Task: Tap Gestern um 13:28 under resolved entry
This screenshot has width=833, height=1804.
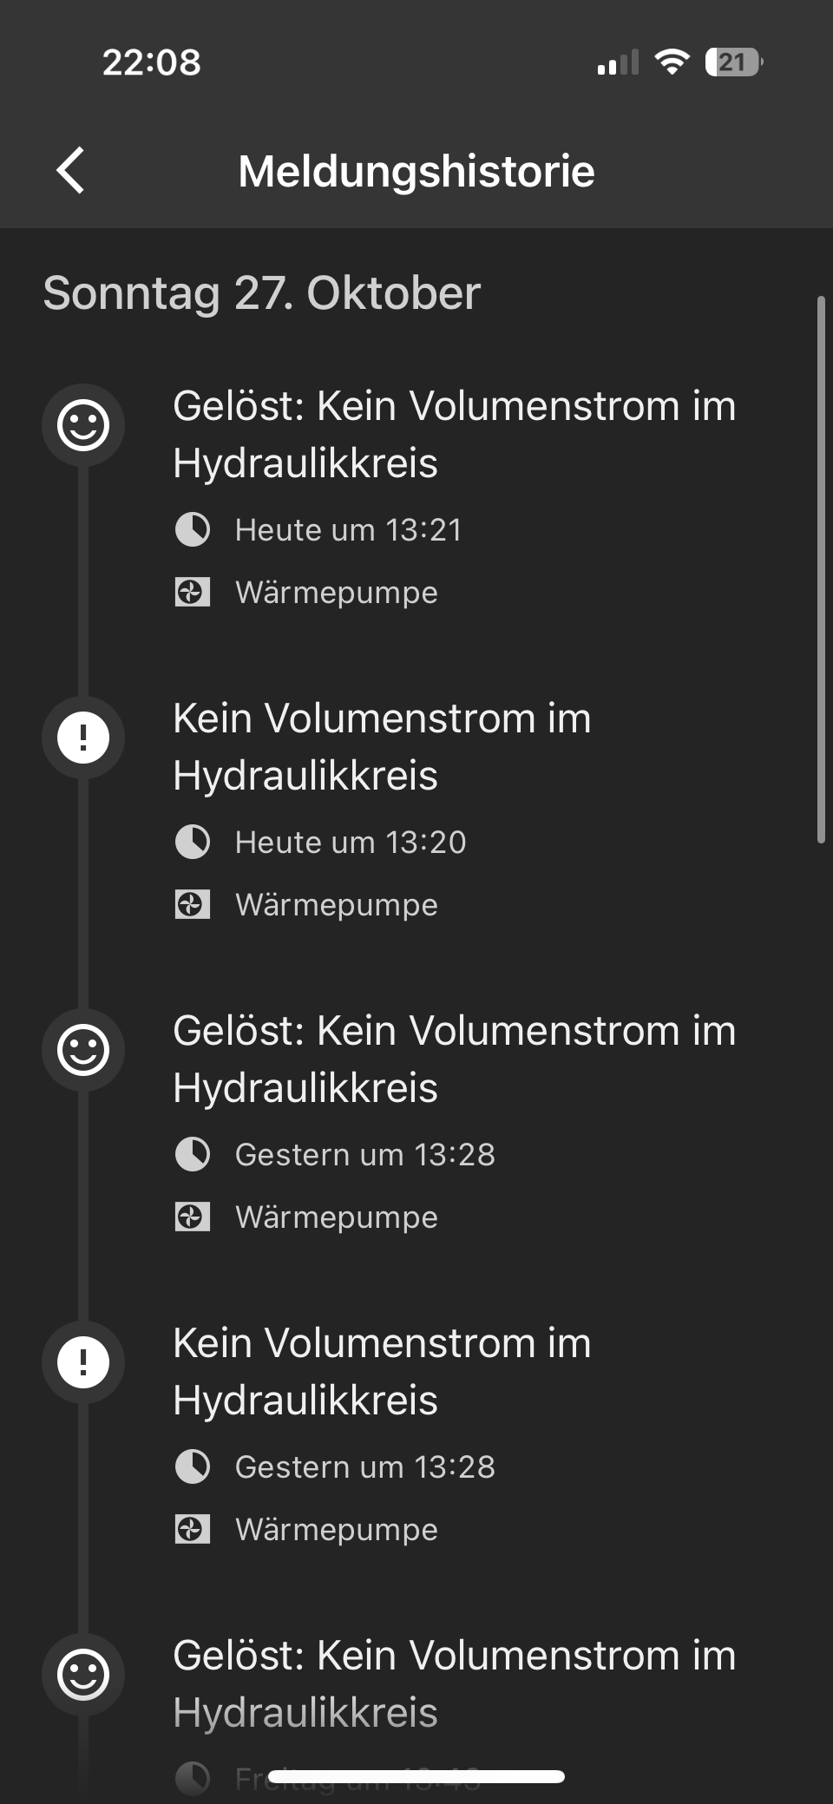Action: (x=365, y=1154)
